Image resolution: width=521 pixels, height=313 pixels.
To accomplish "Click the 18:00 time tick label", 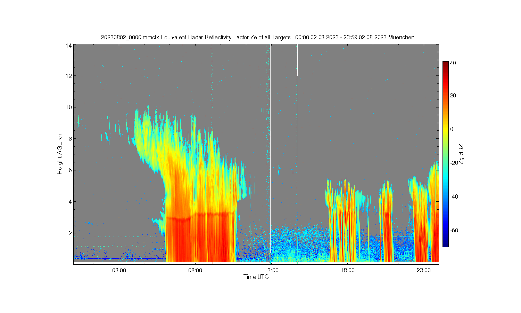I will click(x=347, y=270).
